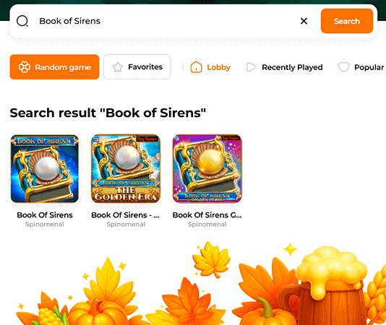Viewport: 386px width, 325px height.
Task: Launch a Random game
Action: point(54,67)
